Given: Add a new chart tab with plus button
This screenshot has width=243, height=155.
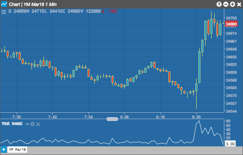Looking at the screenshot, I should 4,150.
